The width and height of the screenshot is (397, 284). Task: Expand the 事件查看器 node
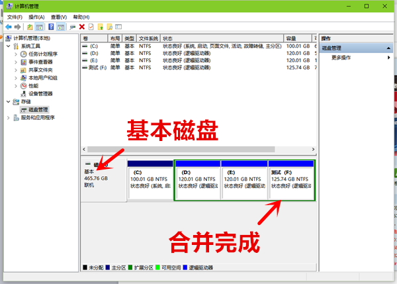(16, 62)
